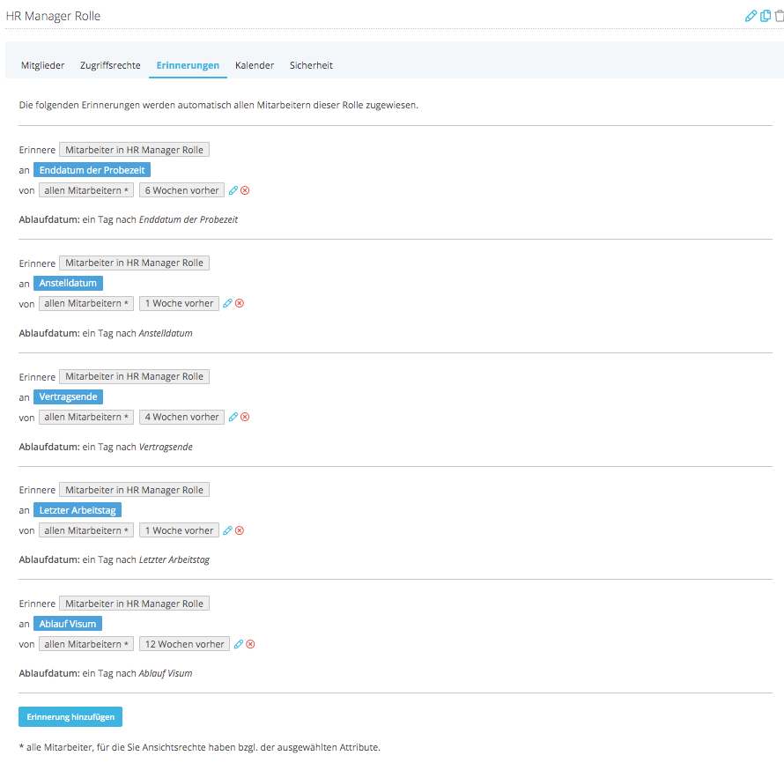Click allen Mitarbeitern tag in Vertragsende reminder
The image size is (784, 763).
point(86,417)
